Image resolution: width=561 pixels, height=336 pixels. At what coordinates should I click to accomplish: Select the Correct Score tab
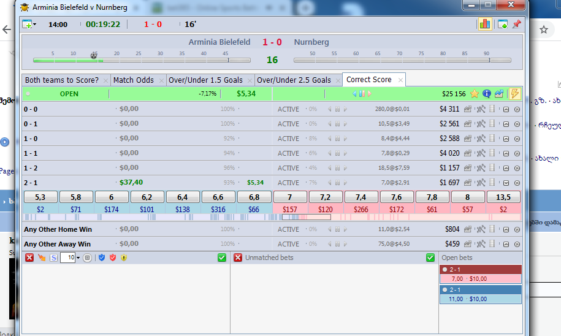pos(369,80)
